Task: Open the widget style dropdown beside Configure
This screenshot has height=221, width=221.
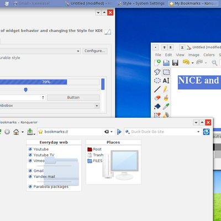Action: [x=78, y=51]
